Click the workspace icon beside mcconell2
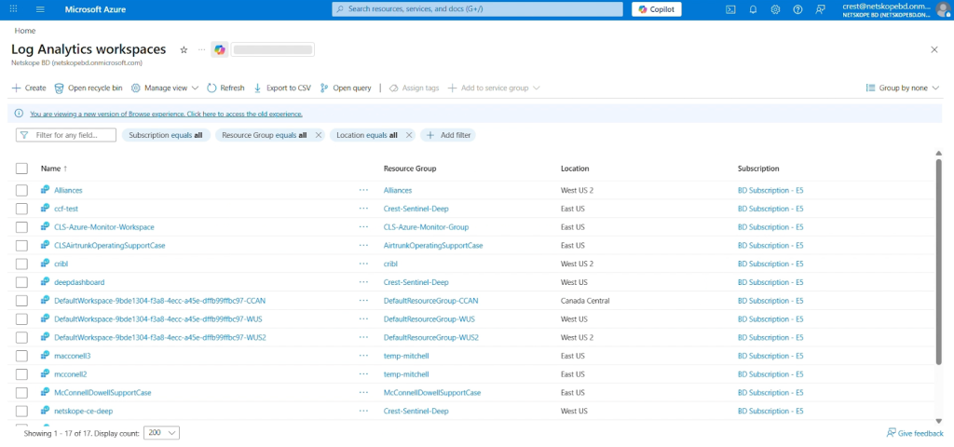Viewport: 954px width, 447px height. pyautogui.click(x=45, y=374)
